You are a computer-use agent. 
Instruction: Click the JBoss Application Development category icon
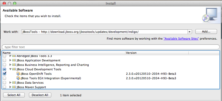click(14, 60)
